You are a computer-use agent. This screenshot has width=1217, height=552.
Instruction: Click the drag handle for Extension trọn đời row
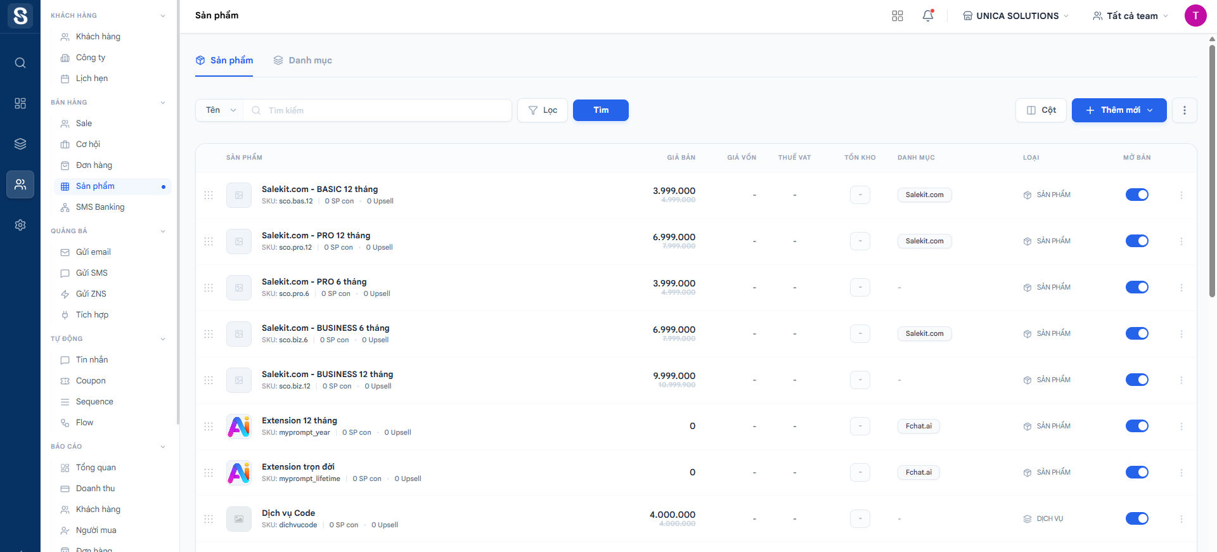[x=209, y=473]
